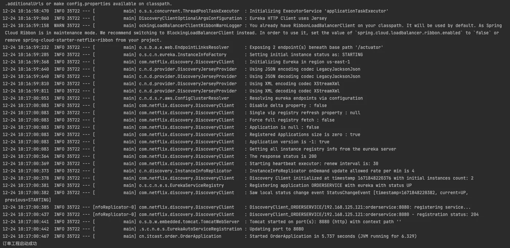Click the 'registration status: 204' log line

coord(364,214)
